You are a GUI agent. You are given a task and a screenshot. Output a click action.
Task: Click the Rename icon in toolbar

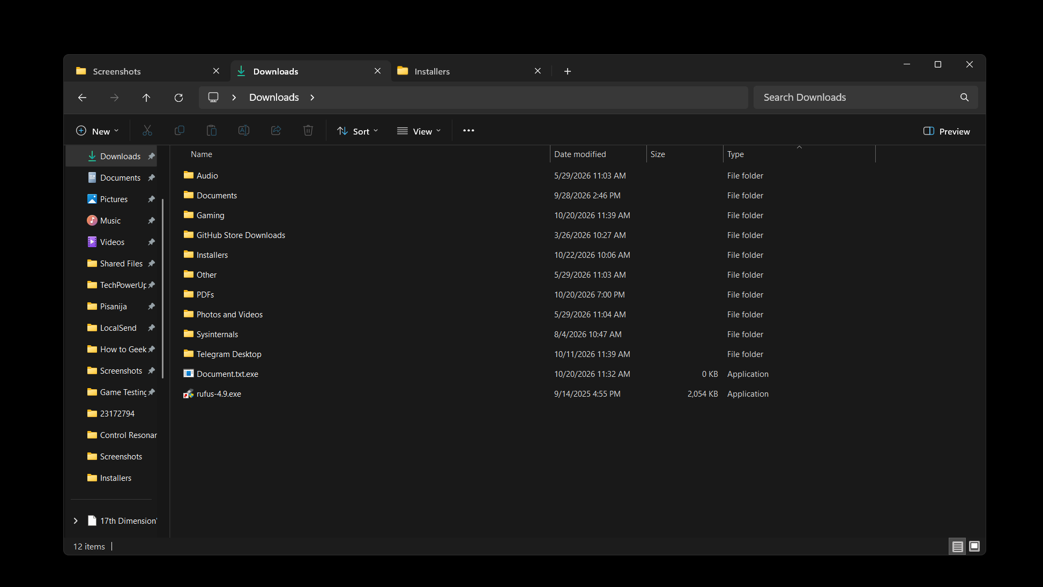[244, 131]
